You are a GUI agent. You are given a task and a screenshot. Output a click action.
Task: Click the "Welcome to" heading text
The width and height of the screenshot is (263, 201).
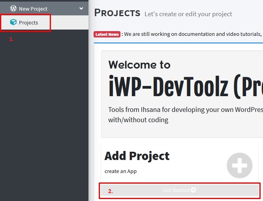tap(139, 65)
